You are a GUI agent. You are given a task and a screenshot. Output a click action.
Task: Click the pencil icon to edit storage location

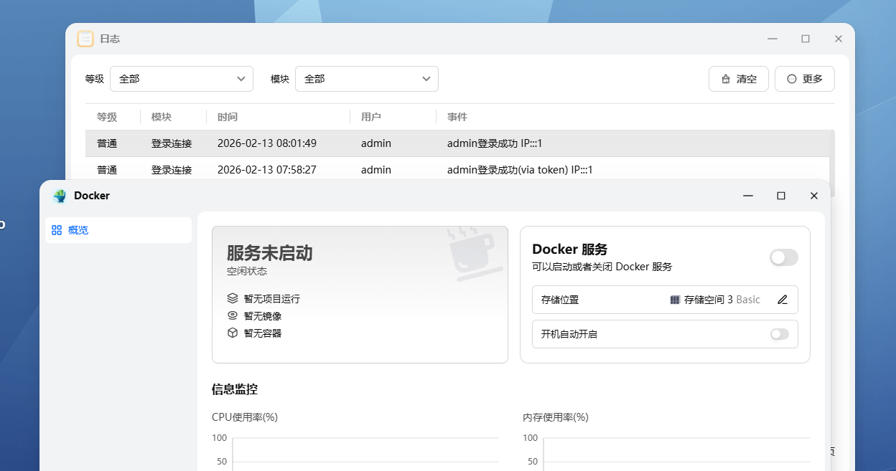point(783,300)
